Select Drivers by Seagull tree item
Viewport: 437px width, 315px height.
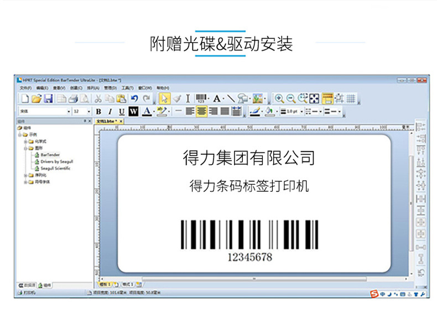click(x=57, y=161)
